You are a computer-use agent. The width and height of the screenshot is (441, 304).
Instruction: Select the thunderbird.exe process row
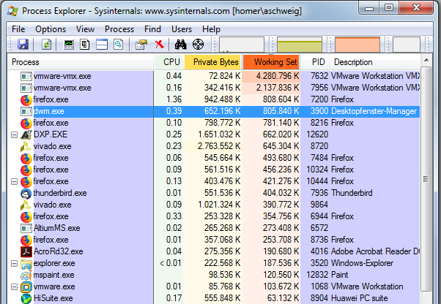[214, 193]
